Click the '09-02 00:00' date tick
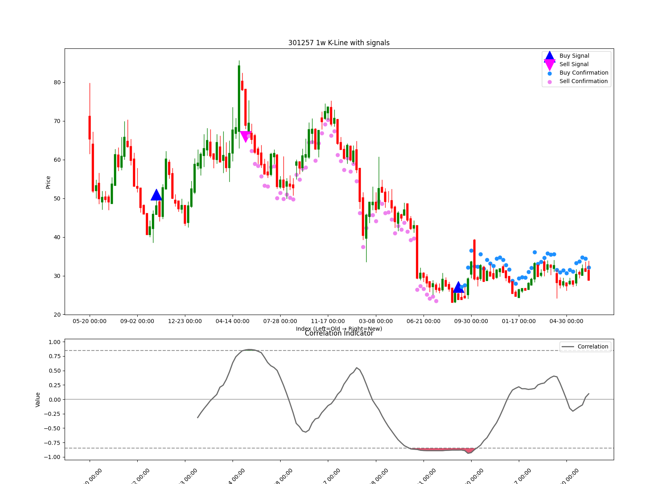The height and width of the screenshot is (484, 646). [x=137, y=321]
